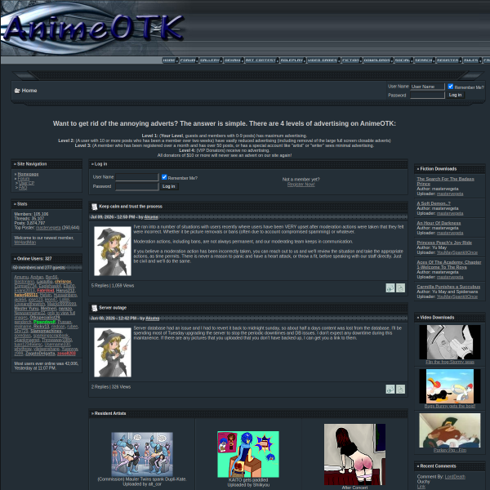Click the post icon beside Server outage title

pyautogui.click(x=95, y=308)
